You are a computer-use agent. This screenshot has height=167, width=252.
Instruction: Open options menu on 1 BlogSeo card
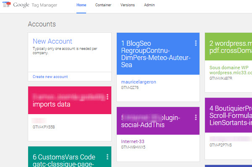tap(196, 43)
